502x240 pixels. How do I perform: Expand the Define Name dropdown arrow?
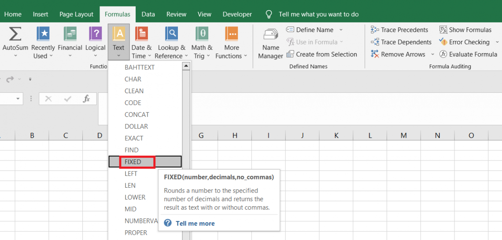(341, 30)
